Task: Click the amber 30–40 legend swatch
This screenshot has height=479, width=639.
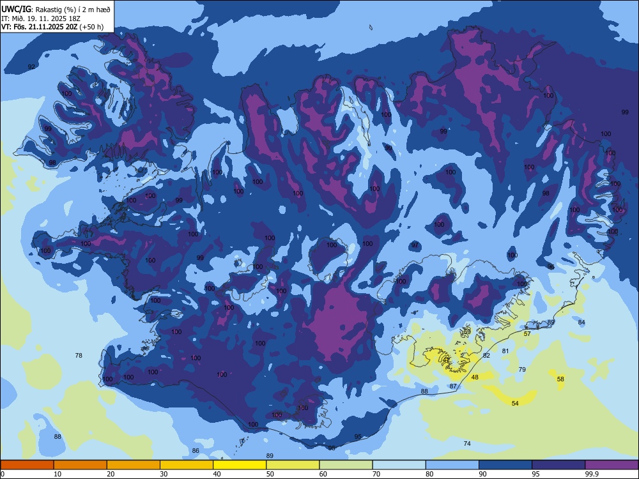Action: (187, 465)
